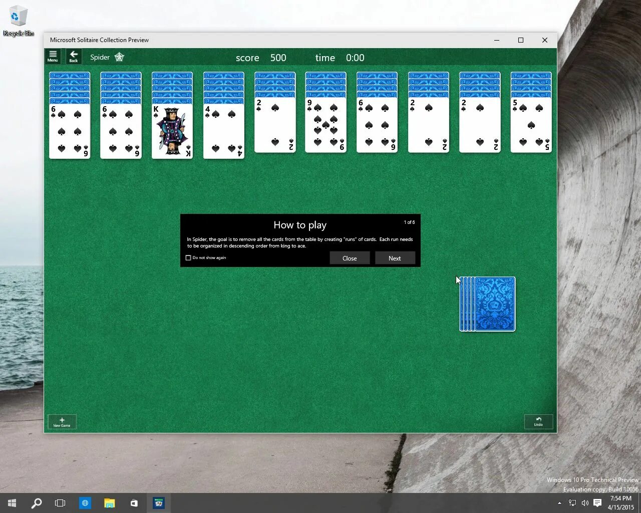Click the network icon in the system tray
641x513 pixels.
coord(572,502)
